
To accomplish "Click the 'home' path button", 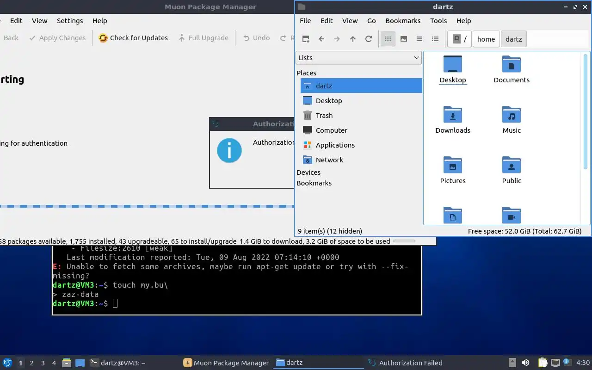I will [486, 39].
